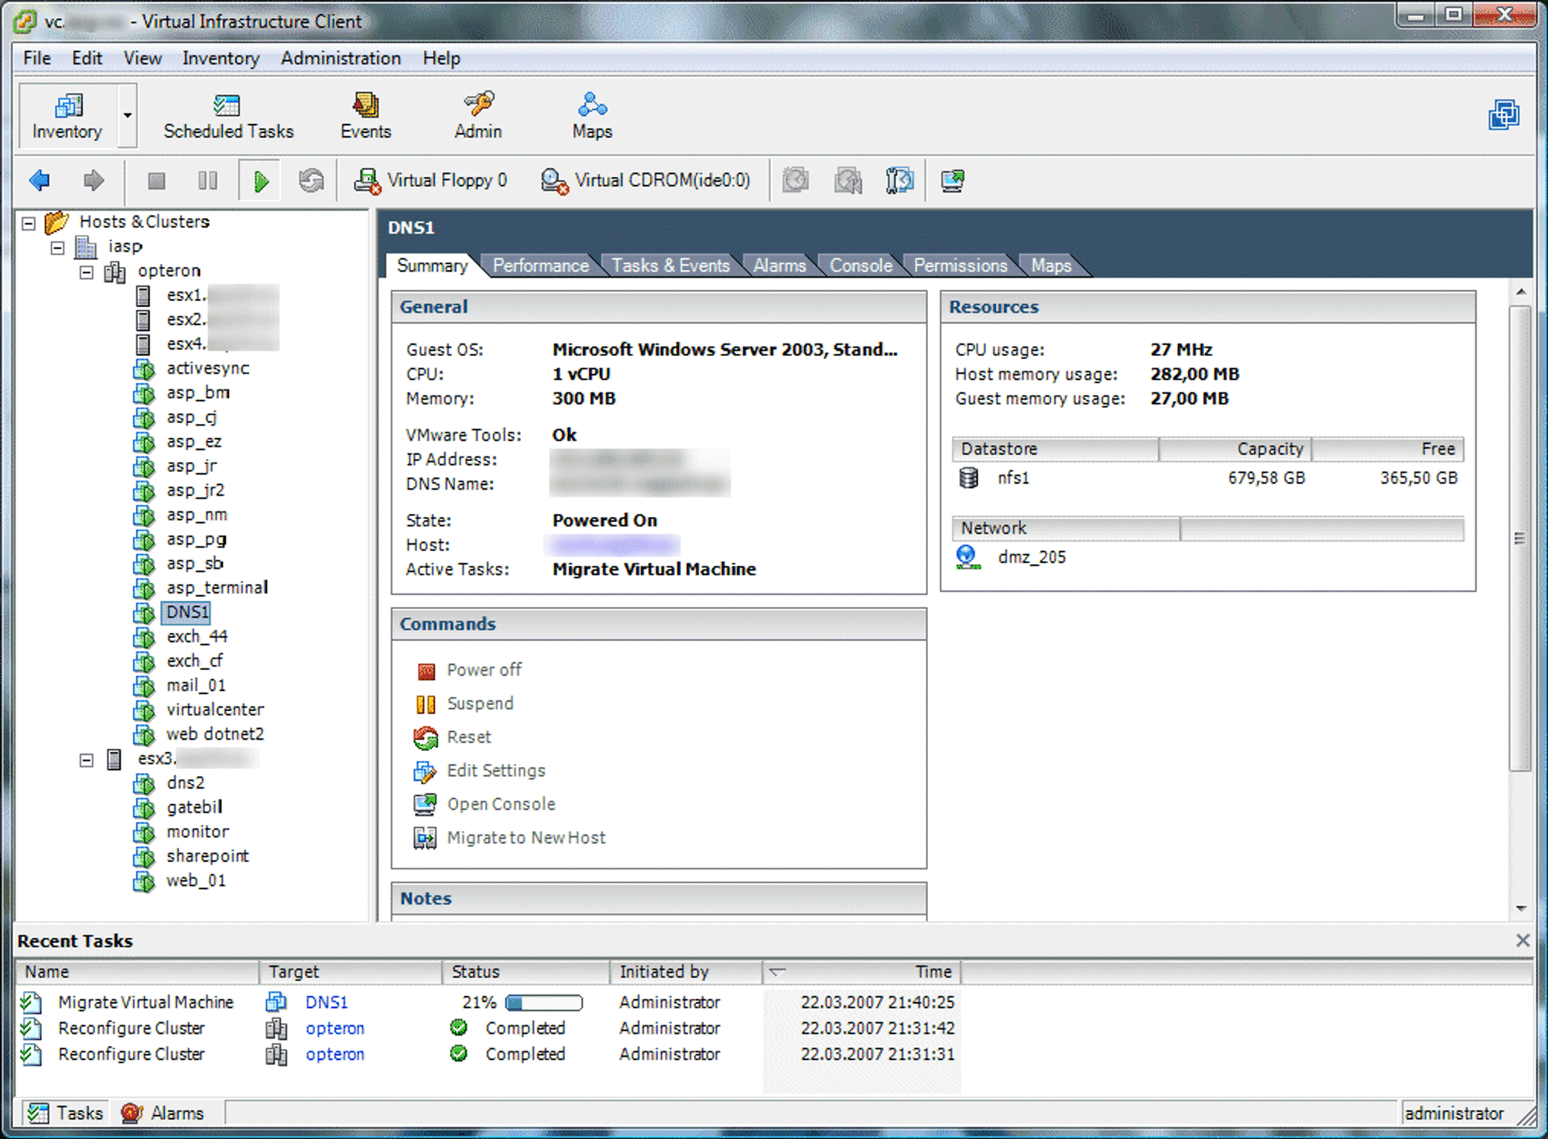Collapse the iasp datacenter node
This screenshot has width=1548, height=1139.
click(x=57, y=248)
